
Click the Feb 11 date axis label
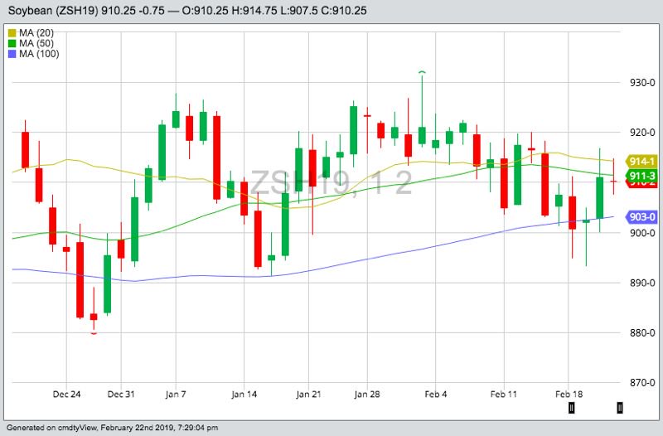tap(504, 395)
